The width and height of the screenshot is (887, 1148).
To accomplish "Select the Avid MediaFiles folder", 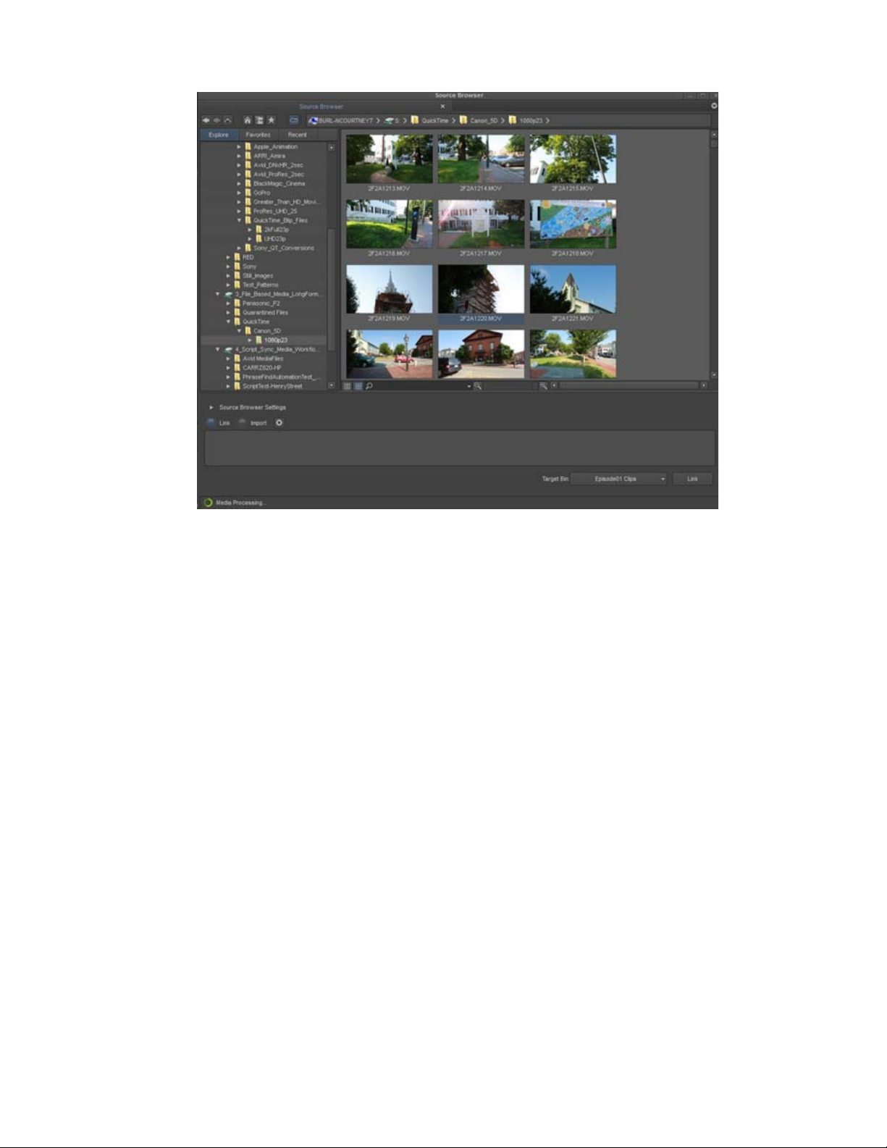I will [x=263, y=359].
